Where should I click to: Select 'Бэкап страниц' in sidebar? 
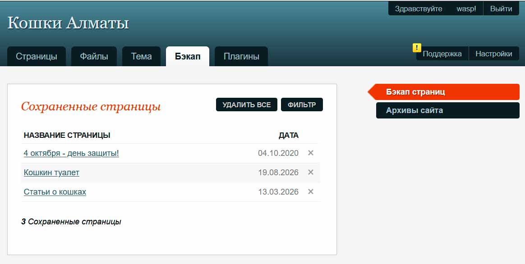[444, 92]
